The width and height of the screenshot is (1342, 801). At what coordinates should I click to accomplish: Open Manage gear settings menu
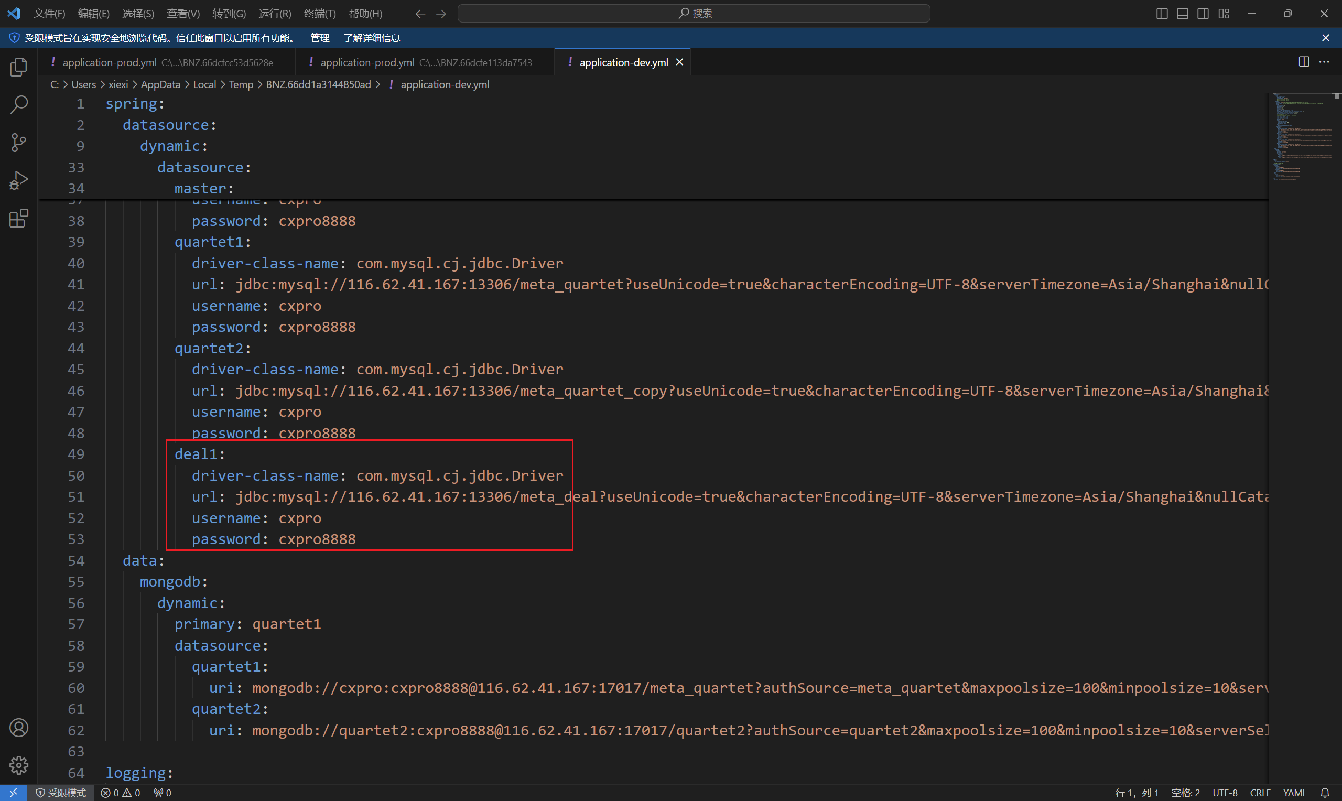(19, 765)
